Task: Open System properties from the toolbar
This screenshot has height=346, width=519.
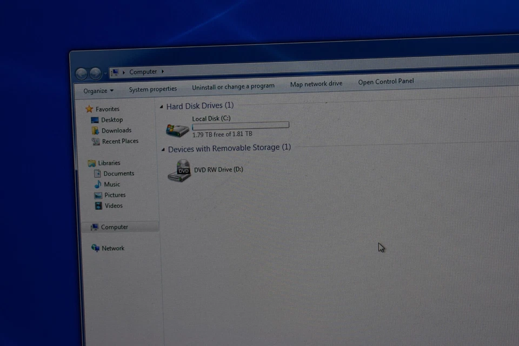Action: pyautogui.click(x=153, y=89)
